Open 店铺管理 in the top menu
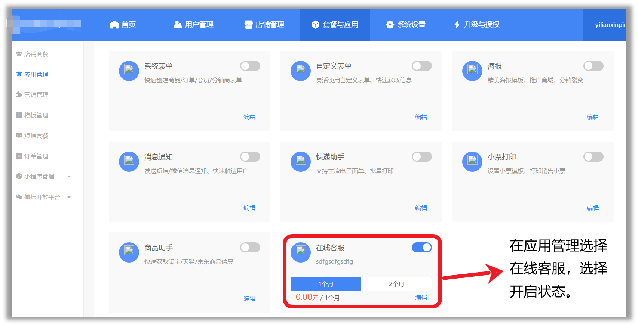Image resolution: width=638 pixels, height=326 pixels. tap(264, 25)
